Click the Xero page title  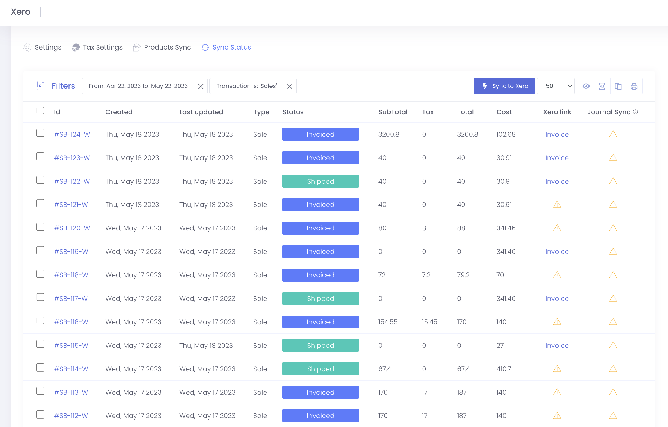click(21, 12)
